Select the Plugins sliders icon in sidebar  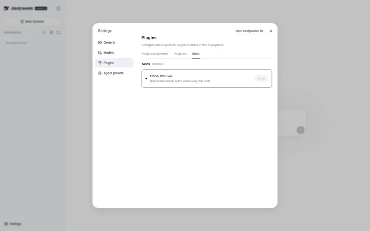(x=100, y=63)
